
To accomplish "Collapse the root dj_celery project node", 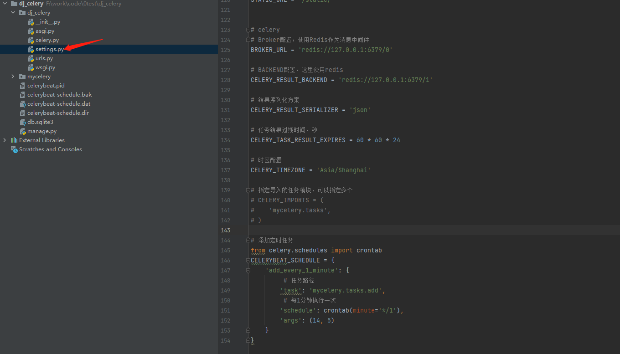I will [5, 4].
